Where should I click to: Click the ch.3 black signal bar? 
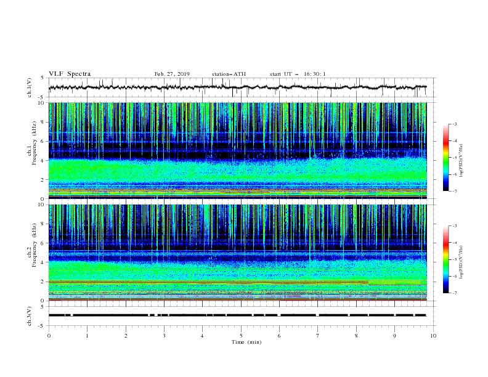pos(237,315)
